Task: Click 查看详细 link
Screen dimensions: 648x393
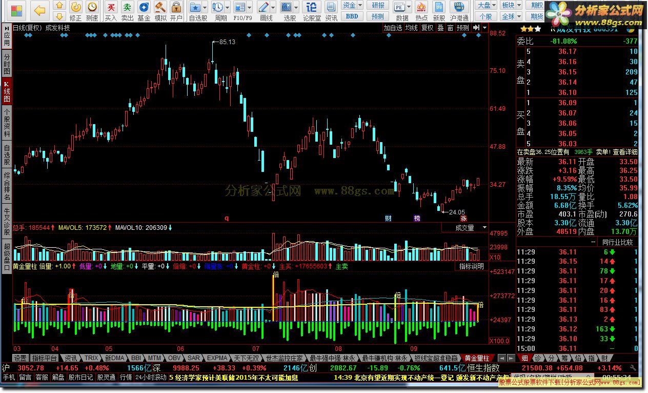Action: (x=625, y=152)
